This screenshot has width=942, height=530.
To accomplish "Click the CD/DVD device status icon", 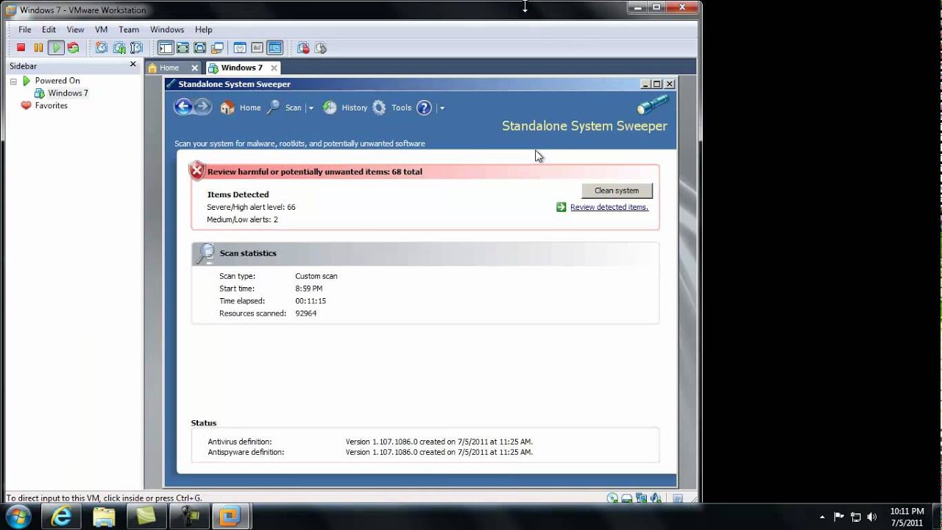I will click(x=612, y=498).
